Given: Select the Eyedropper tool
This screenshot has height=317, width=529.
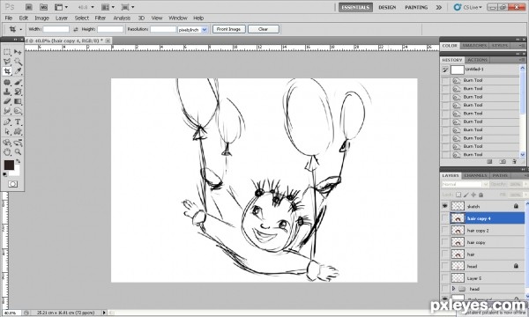Looking at the screenshot, I should 18,71.
